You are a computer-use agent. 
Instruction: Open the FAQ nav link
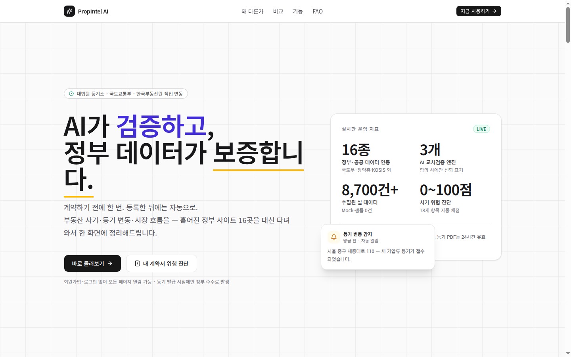pos(318,12)
